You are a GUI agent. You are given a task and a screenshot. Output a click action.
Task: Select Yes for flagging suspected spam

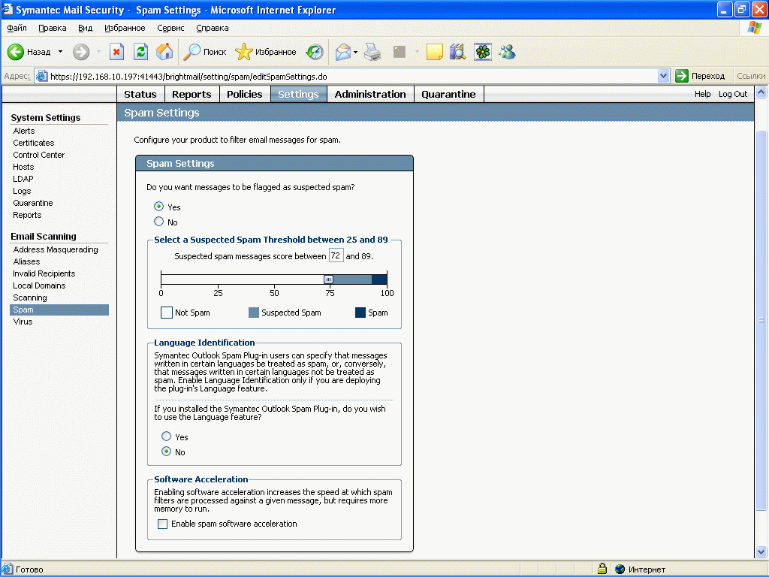pos(159,207)
